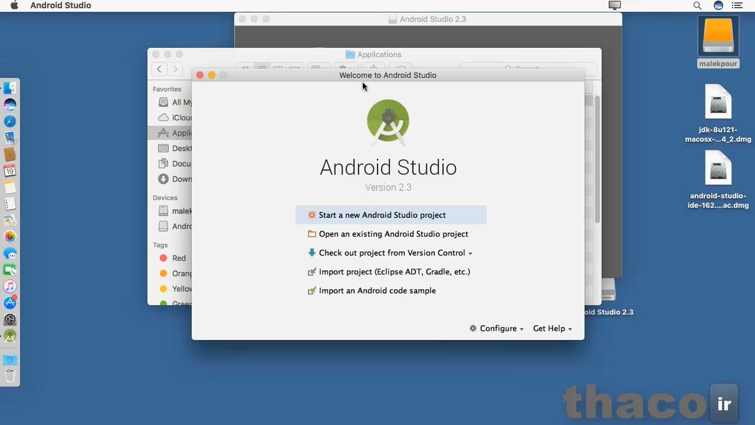
Task: Open the Mail app in the Dock
Action: tap(10, 138)
